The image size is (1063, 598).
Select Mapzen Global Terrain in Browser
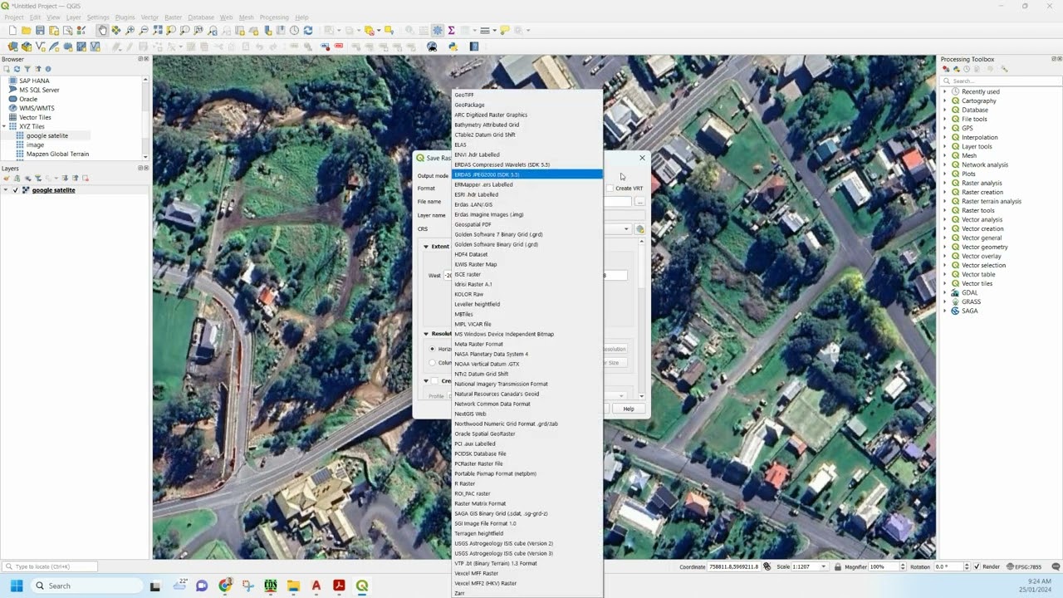point(57,154)
